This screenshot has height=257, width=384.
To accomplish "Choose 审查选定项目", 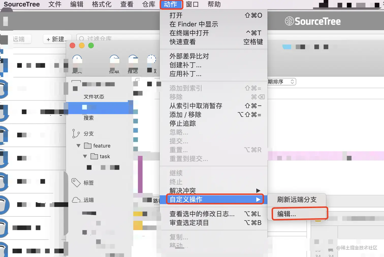I will (214, 223).
